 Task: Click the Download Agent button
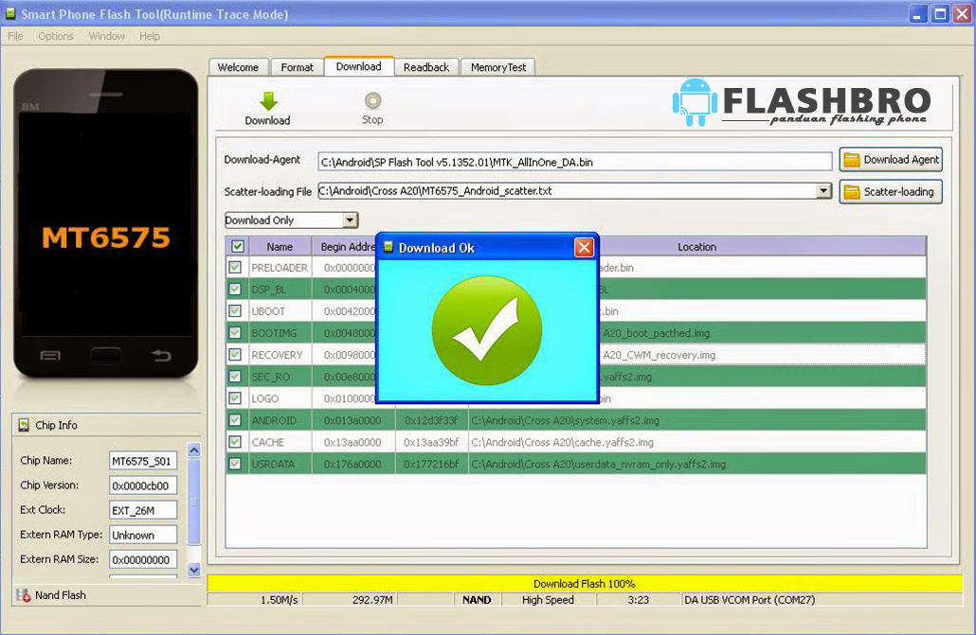click(891, 159)
